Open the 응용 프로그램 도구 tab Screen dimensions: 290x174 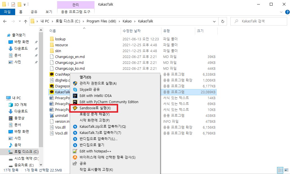[76, 12]
